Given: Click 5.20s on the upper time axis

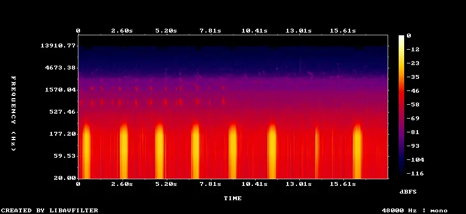Looking at the screenshot, I should click(x=166, y=30).
